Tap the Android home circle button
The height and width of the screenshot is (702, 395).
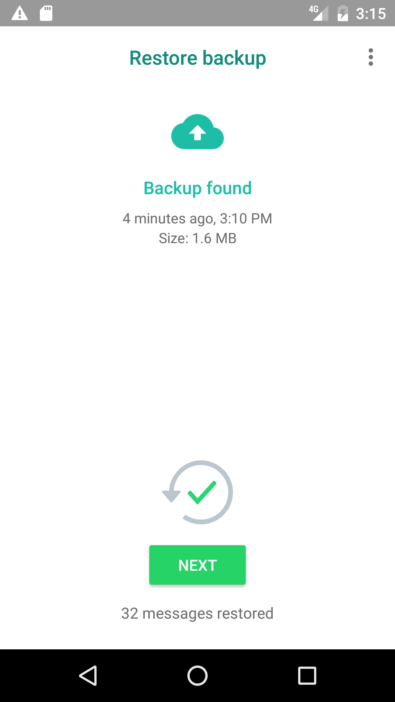pos(197,675)
